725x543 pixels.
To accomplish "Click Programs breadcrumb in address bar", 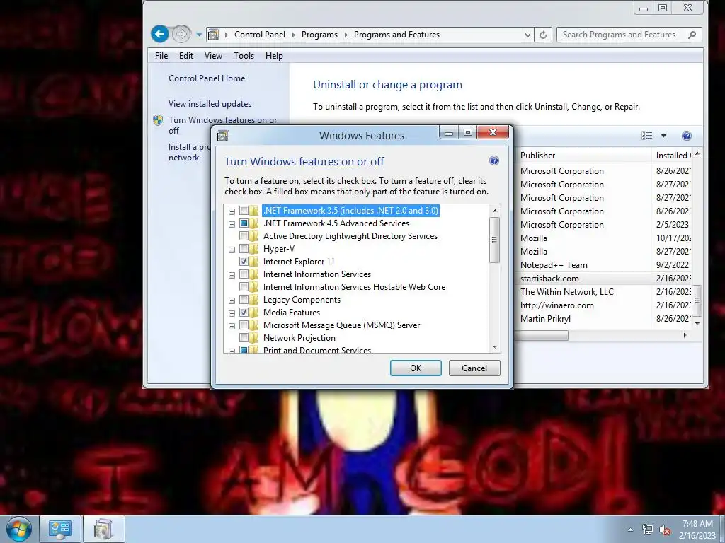I will click(319, 35).
